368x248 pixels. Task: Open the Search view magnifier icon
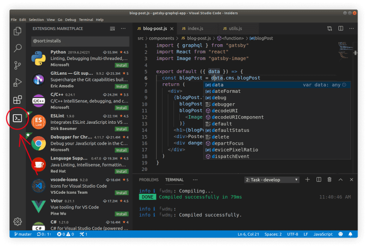(18, 48)
